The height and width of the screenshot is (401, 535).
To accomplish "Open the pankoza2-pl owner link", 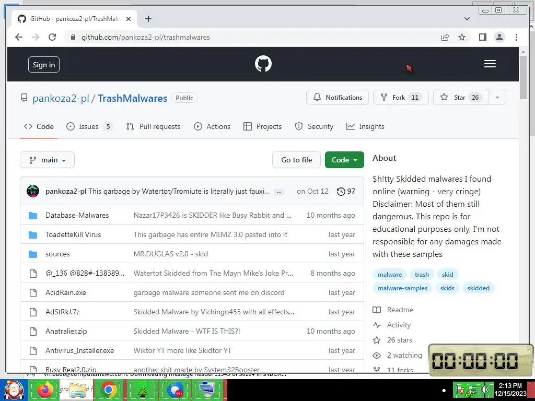I will (x=61, y=98).
